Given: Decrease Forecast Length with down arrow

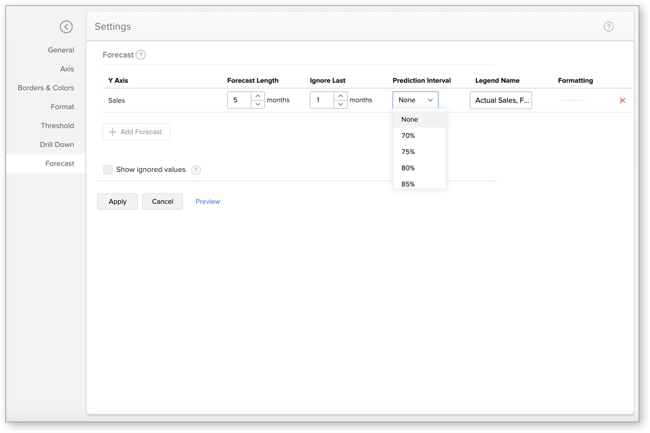Looking at the screenshot, I should tap(258, 104).
